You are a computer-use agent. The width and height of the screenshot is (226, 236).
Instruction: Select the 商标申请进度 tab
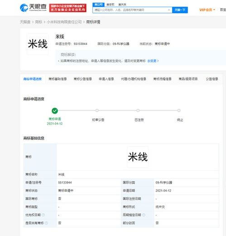coord(33,79)
